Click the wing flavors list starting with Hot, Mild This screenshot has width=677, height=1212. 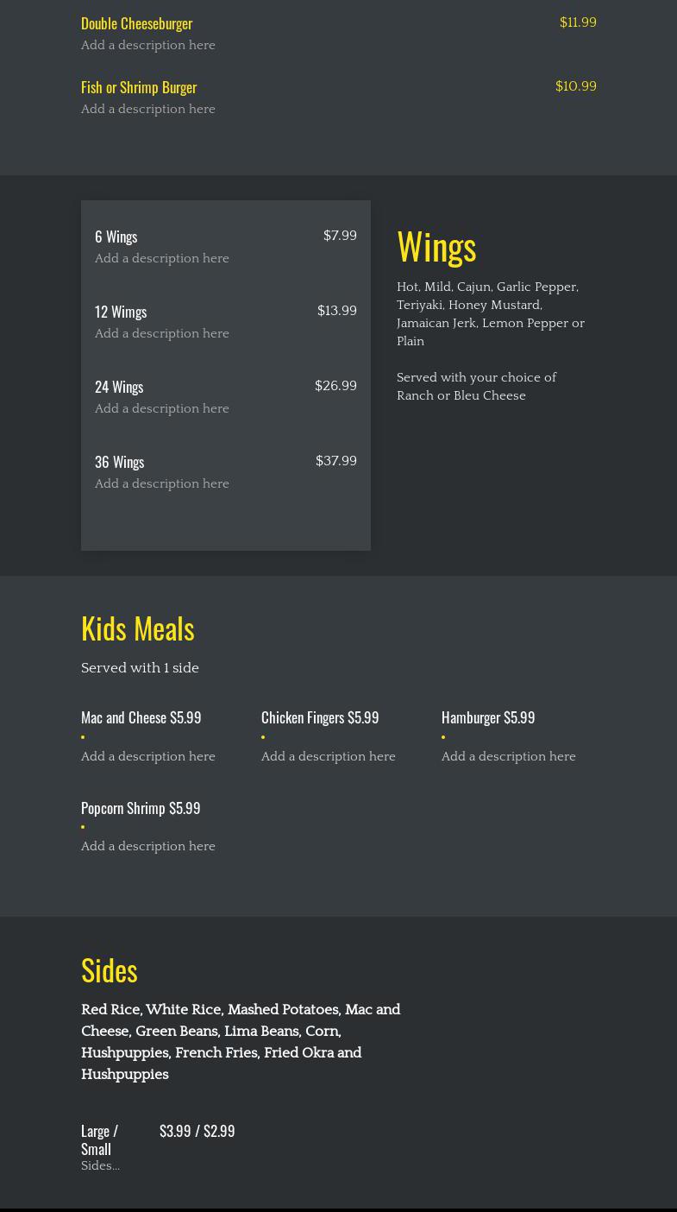pos(490,313)
